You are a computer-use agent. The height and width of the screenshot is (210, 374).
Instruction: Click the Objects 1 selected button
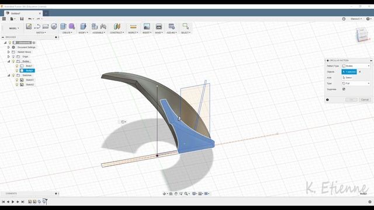(349, 72)
